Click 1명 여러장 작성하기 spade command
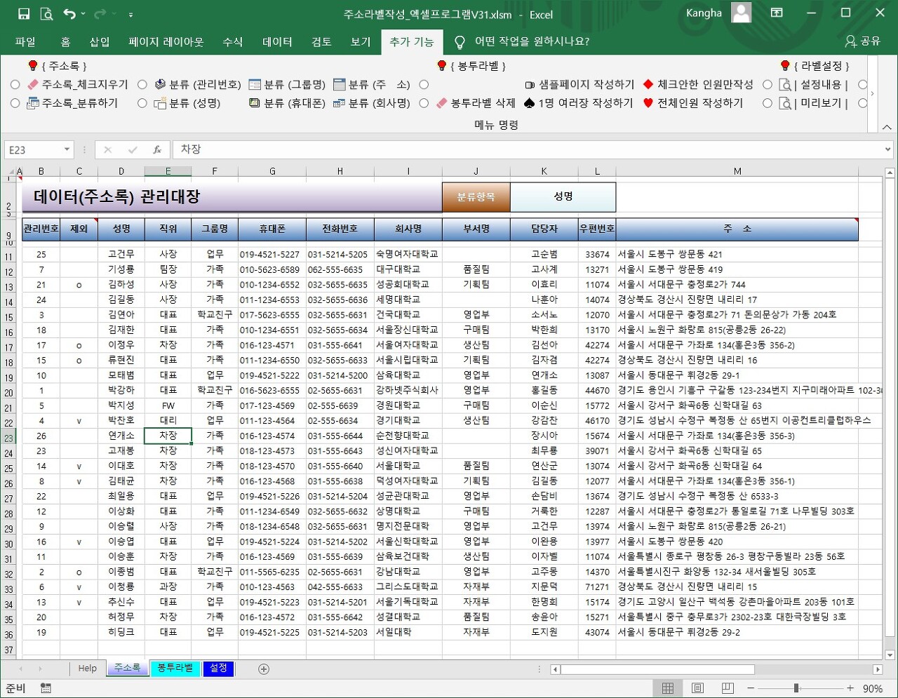 pyautogui.click(x=579, y=102)
